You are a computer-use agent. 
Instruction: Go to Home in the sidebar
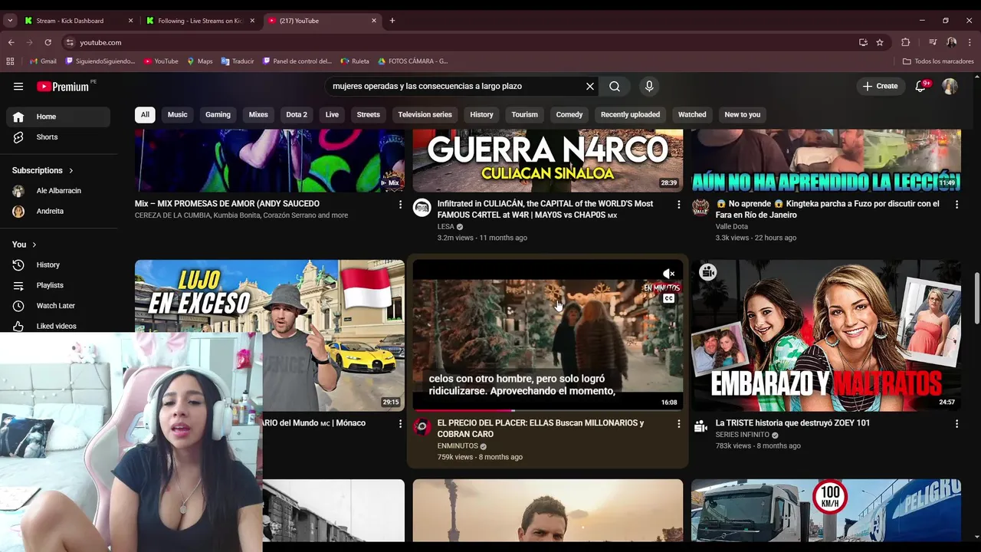(x=58, y=117)
